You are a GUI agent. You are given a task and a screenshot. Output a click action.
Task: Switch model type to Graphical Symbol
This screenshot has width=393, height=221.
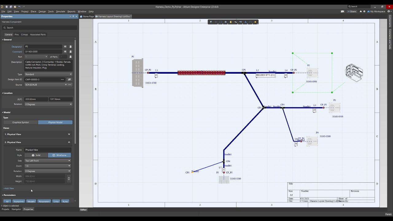coord(21,122)
